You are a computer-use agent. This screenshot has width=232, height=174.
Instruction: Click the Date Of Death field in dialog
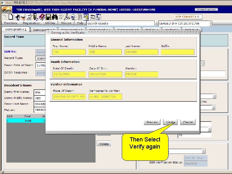pyautogui.click(x=69, y=74)
